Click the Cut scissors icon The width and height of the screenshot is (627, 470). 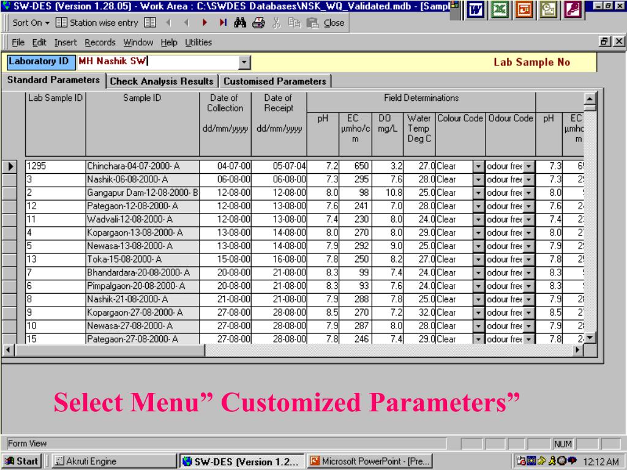click(276, 23)
